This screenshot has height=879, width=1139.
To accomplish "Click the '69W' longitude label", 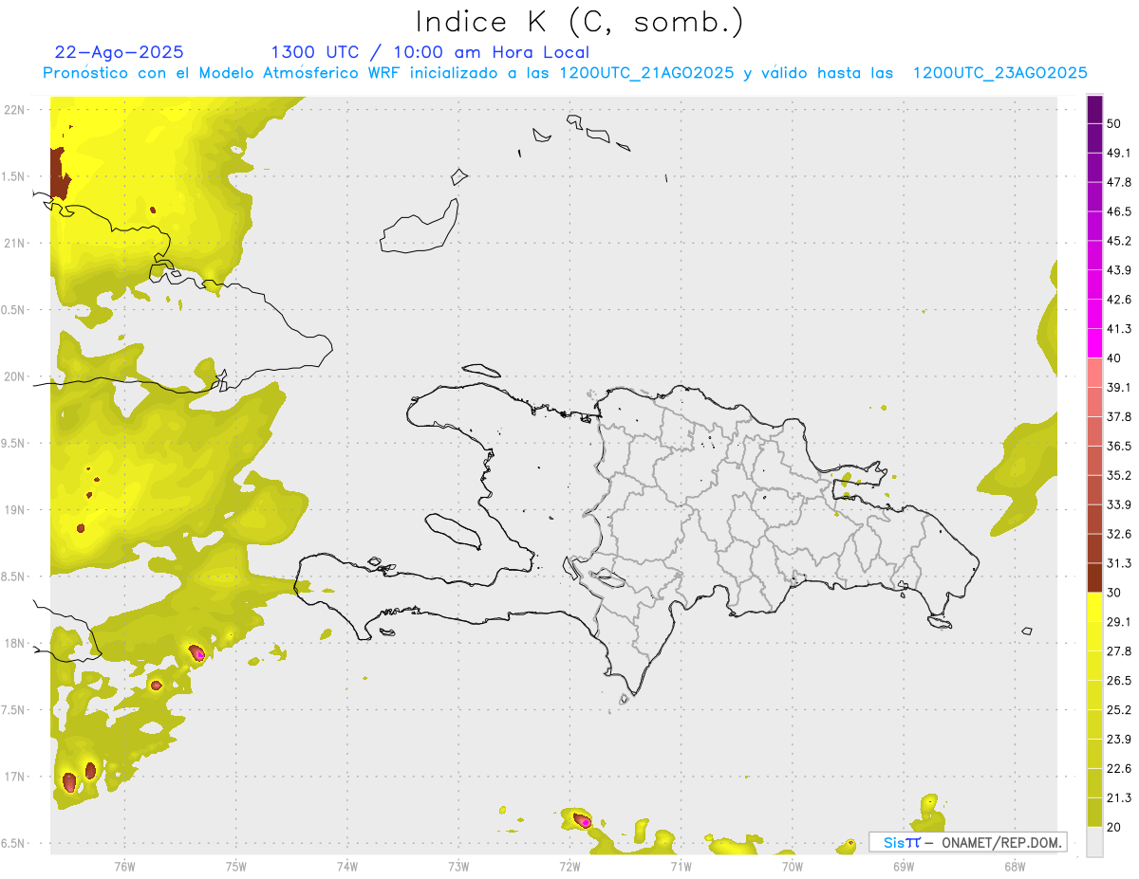I will pos(904,866).
